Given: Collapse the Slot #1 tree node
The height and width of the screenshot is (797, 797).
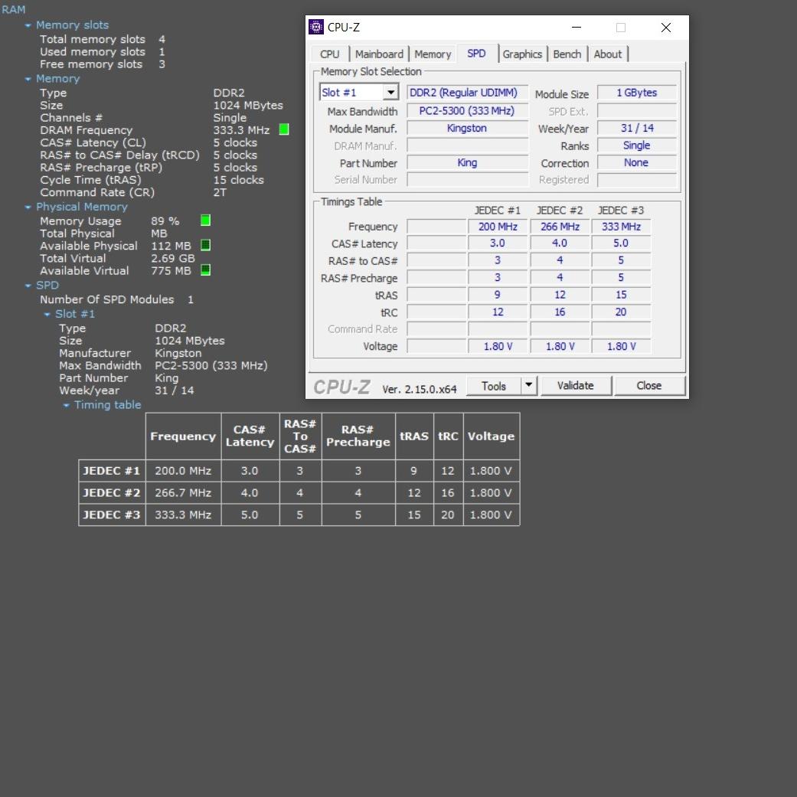Looking at the screenshot, I should 47,315.
